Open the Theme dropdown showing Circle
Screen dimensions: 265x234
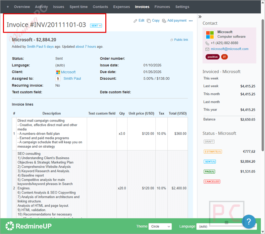tap(160, 226)
